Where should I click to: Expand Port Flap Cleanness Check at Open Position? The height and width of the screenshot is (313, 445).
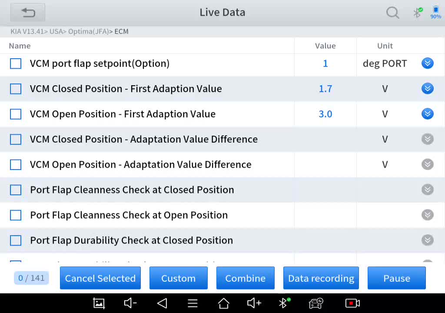[428, 215]
